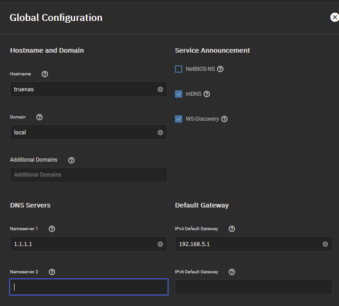Show help for IPv6 Default Gateway
The height and width of the screenshot is (306, 339).
click(x=232, y=272)
